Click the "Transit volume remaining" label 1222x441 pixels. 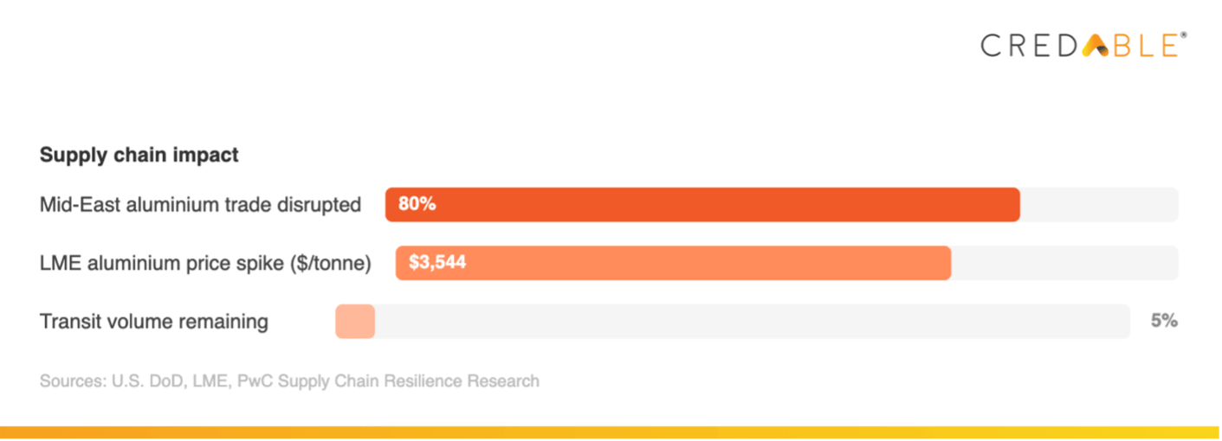154,322
